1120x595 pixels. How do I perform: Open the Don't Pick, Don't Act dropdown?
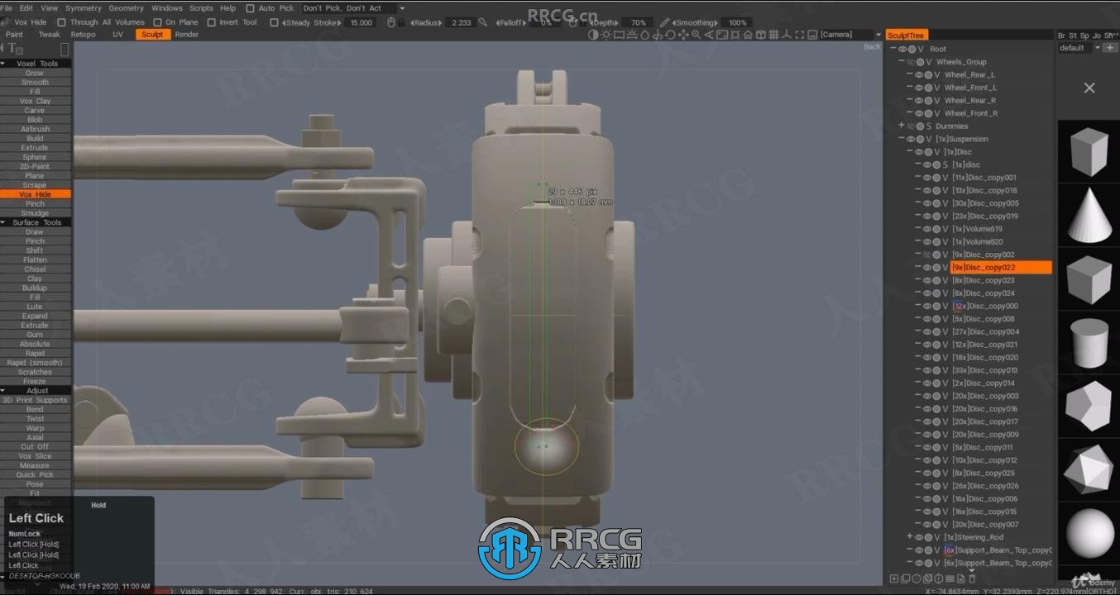coord(354,8)
